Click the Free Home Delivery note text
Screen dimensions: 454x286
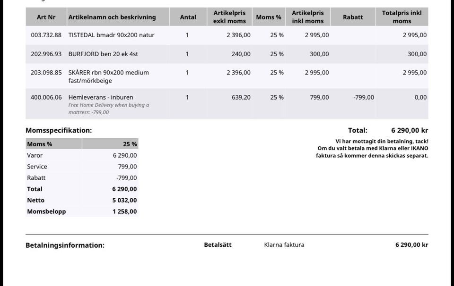click(108, 109)
